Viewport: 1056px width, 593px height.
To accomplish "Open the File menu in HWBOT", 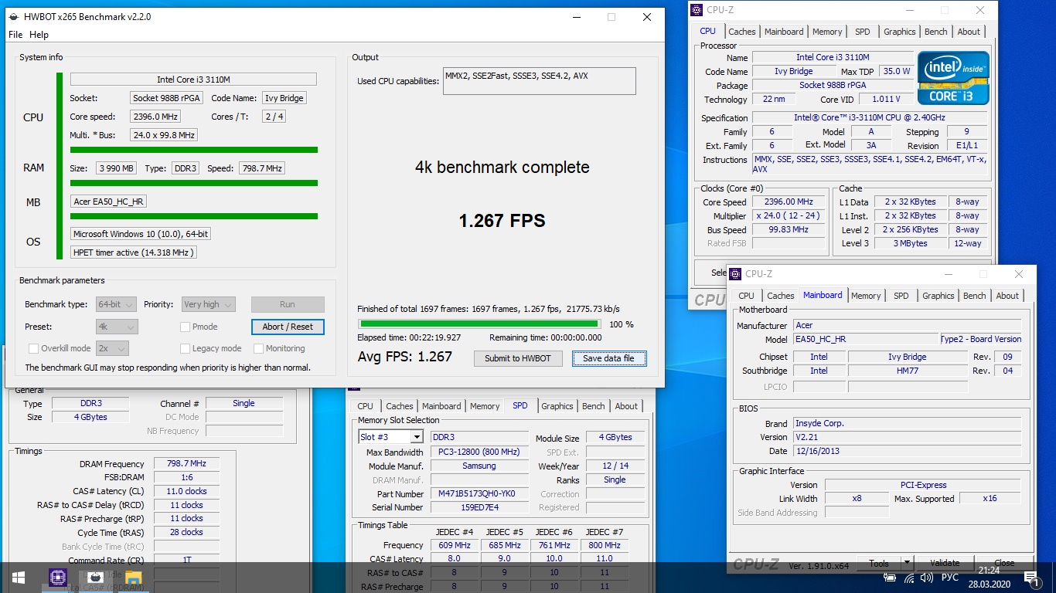I will click(15, 35).
